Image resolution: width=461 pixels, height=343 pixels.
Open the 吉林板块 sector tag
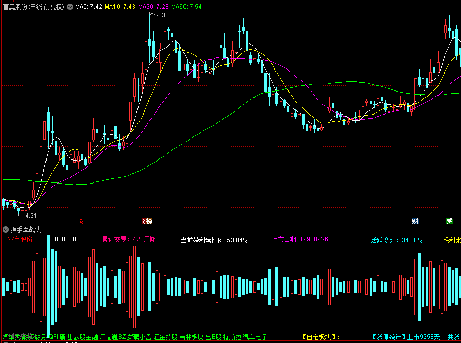(x=191, y=337)
